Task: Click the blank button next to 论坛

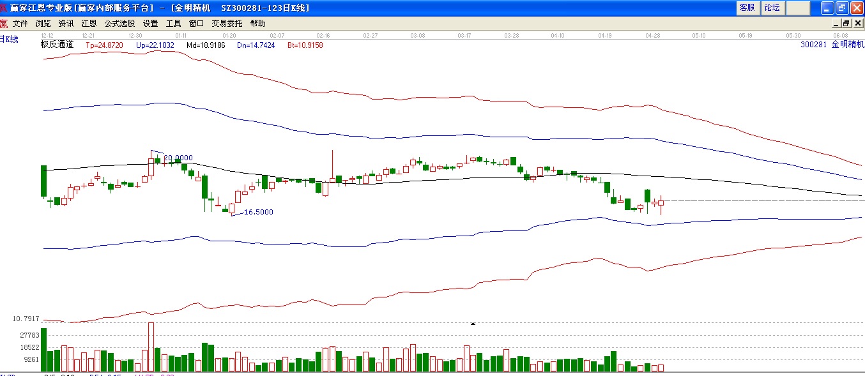Action: (x=798, y=8)
